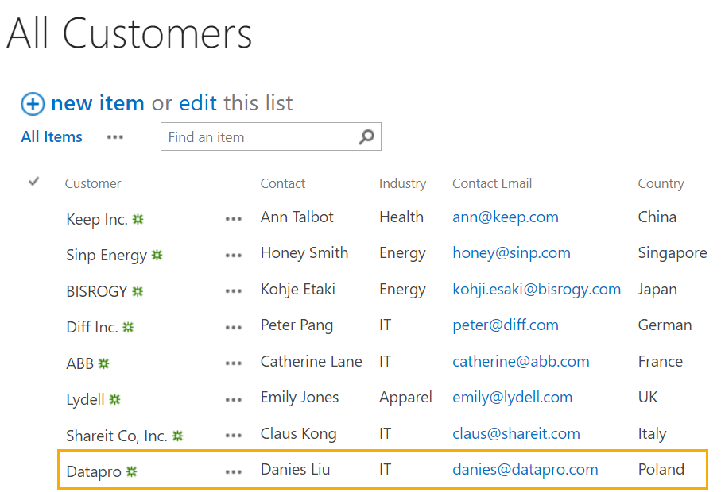Open email link claus@shareit.com
The width and height of the screenshot is (721, 492).
coord(516,434)
